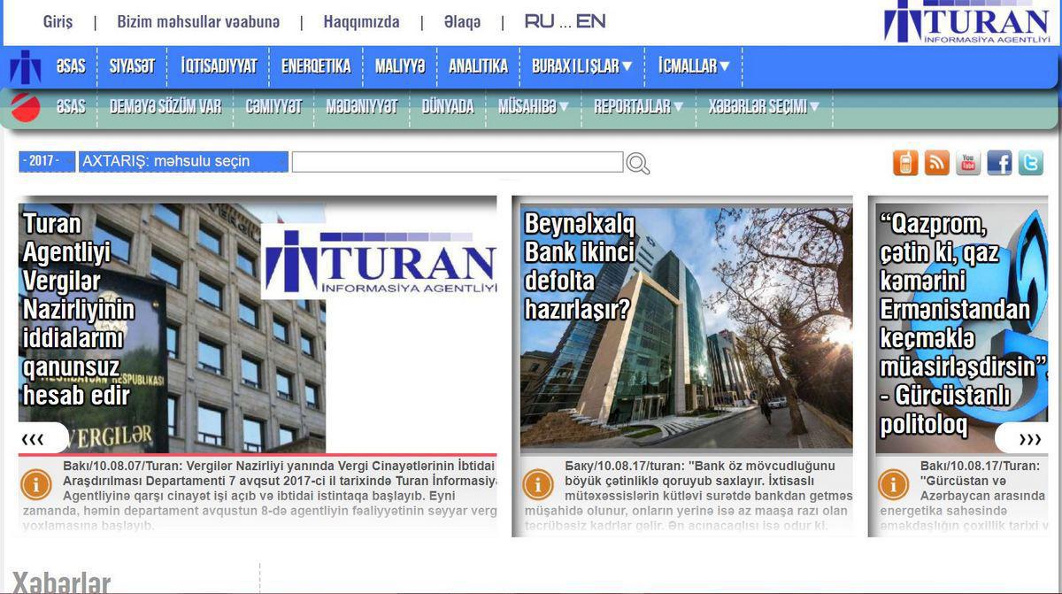Image resolution: width=1062 pixels, height=594 pixels.
Task: Click the Giriş login link
Action: (58, 22)
